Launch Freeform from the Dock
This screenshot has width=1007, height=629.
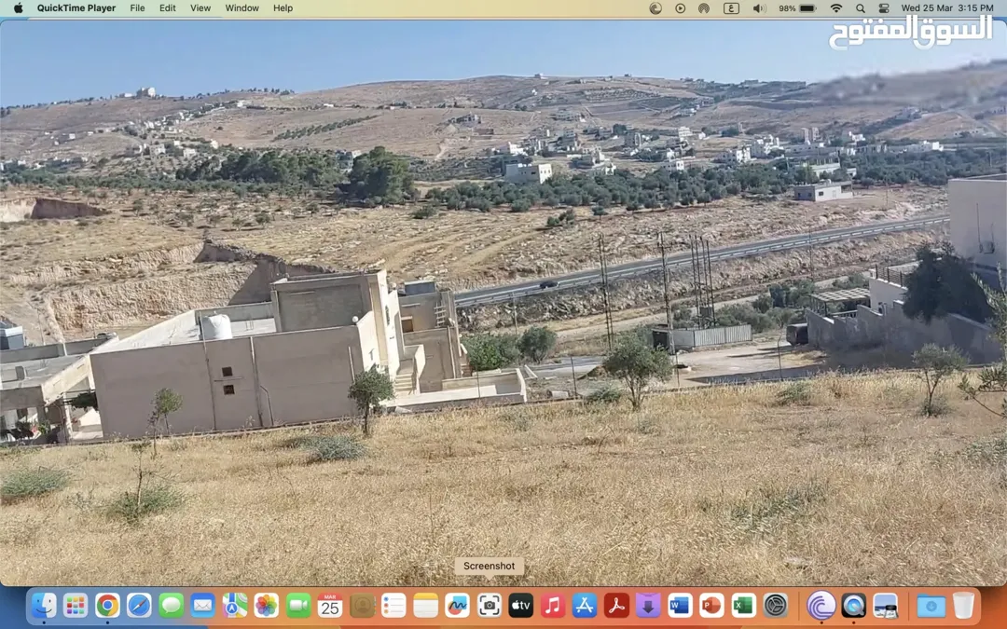[x=457, y=606]
